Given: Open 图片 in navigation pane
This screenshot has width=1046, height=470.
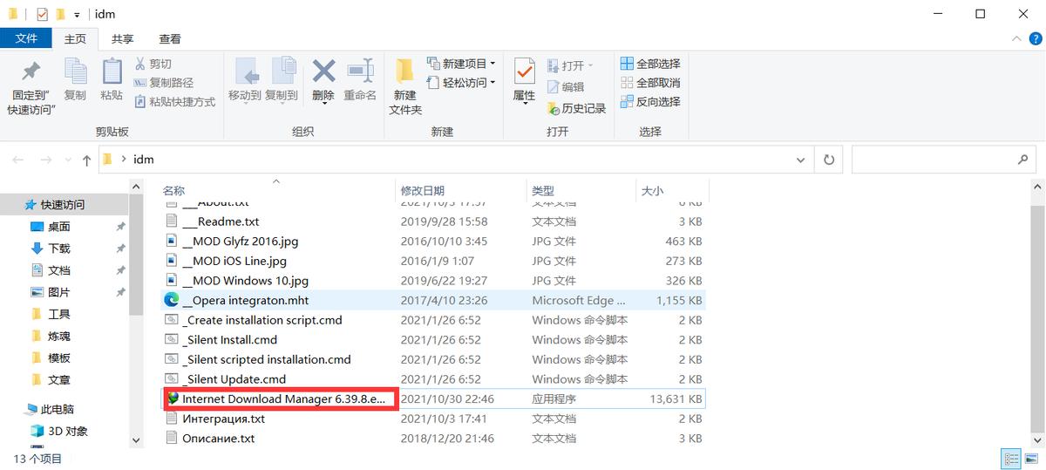Looking at the screenshot, I should coord(59,292).
